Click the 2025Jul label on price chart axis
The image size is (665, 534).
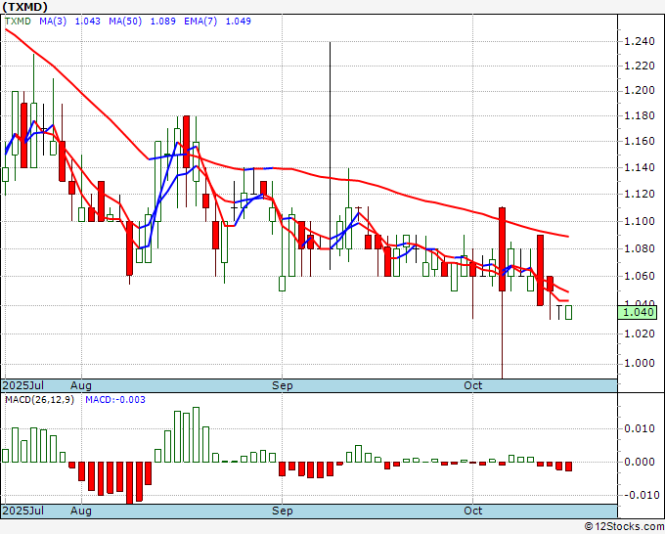[x=23, y=385]
